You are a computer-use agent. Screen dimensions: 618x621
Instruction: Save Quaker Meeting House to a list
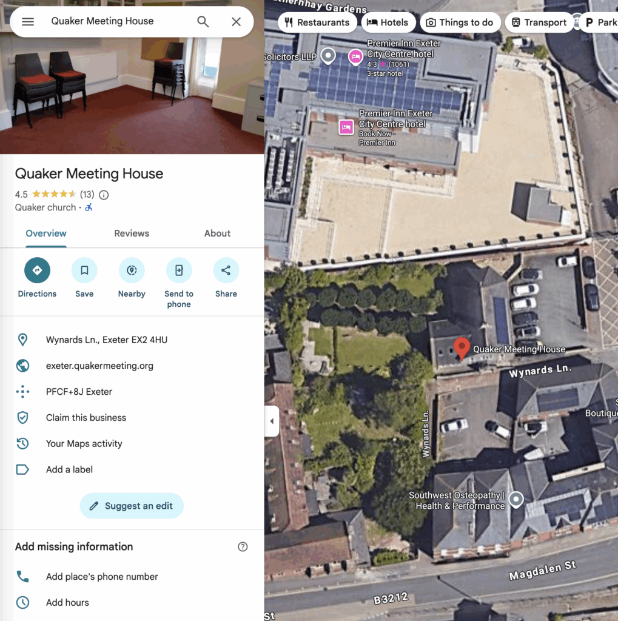(x=84, y=270)
